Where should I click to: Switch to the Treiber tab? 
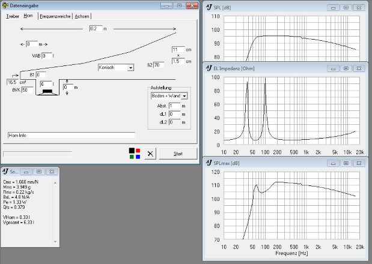click(x=13, y=16)
